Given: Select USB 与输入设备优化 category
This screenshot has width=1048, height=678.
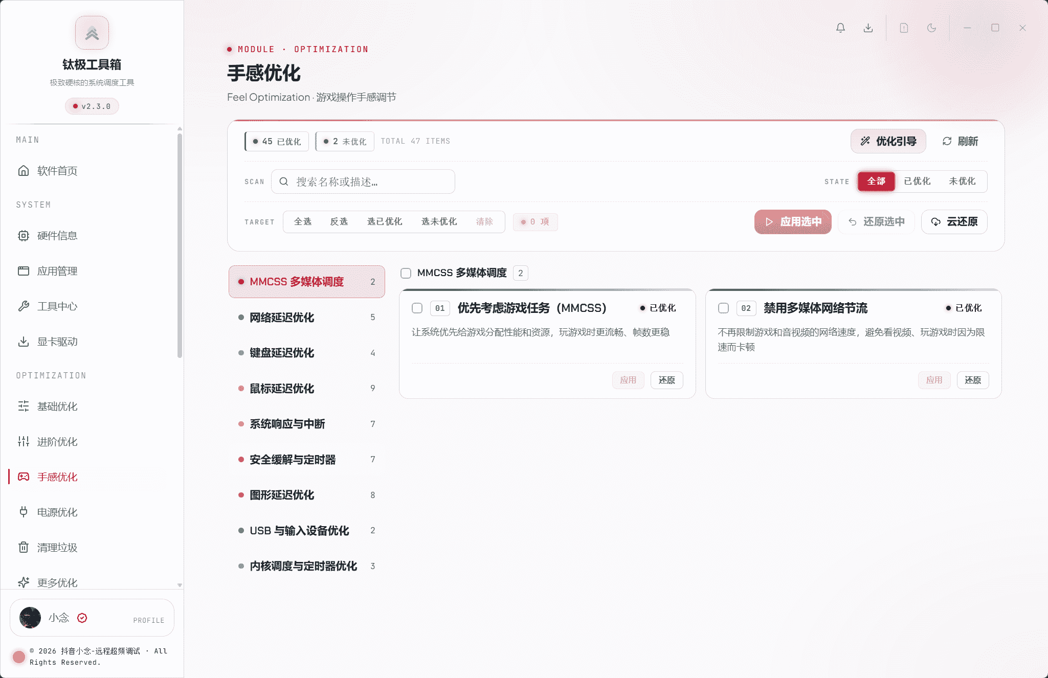Looking at the screenshot, I should coord(307,531).
